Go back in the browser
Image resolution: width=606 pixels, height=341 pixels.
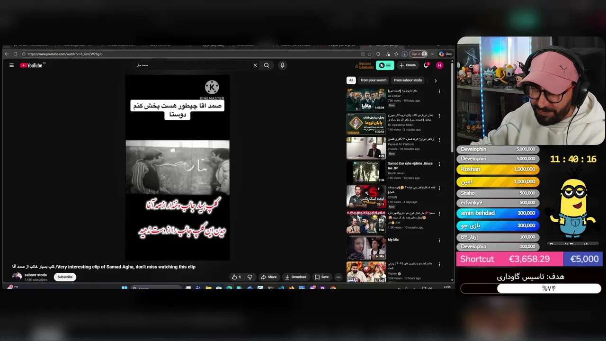pyautogui.click(x=7, y=54)
